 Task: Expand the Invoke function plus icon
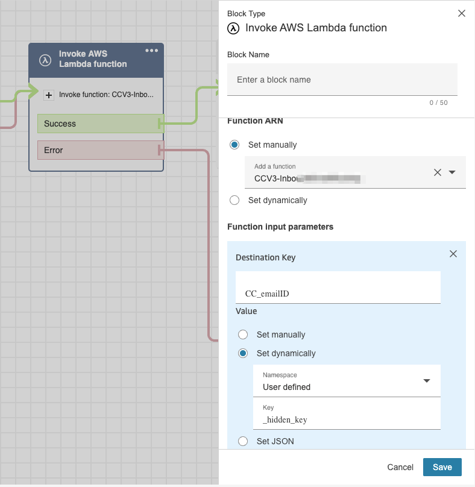pyautogui.click(x=49, y=95)
